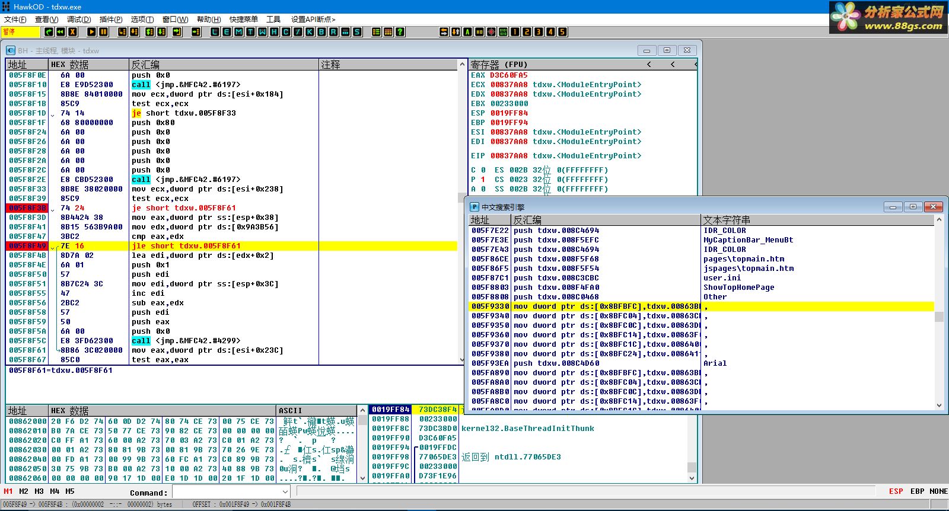Click toolbar number 5 icon
The width and height of the screenshot is (949, 511).
[x=562, y=32]
